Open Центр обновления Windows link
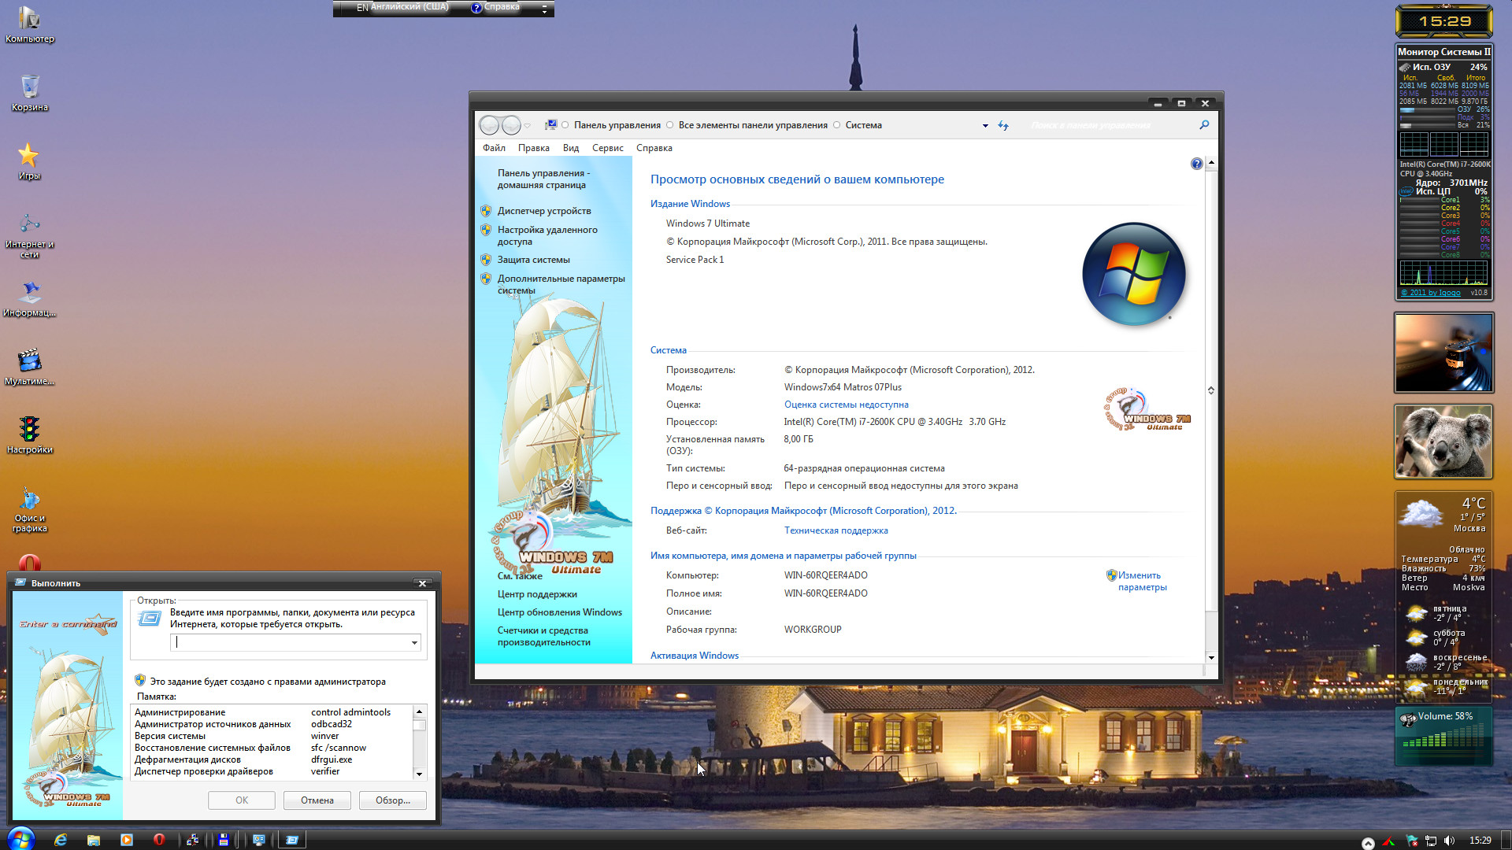This screenshot has height=850, width=1512. pos(560,612)
